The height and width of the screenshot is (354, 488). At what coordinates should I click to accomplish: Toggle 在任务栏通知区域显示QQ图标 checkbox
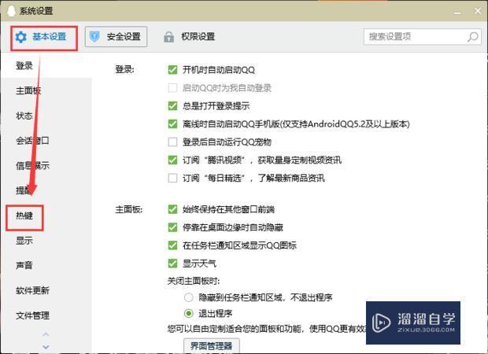point(172,245)
